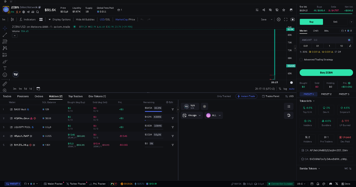This screenshot has width=356, height=187.
Task: Toggle log scale on chart
Action: (285, 89)
